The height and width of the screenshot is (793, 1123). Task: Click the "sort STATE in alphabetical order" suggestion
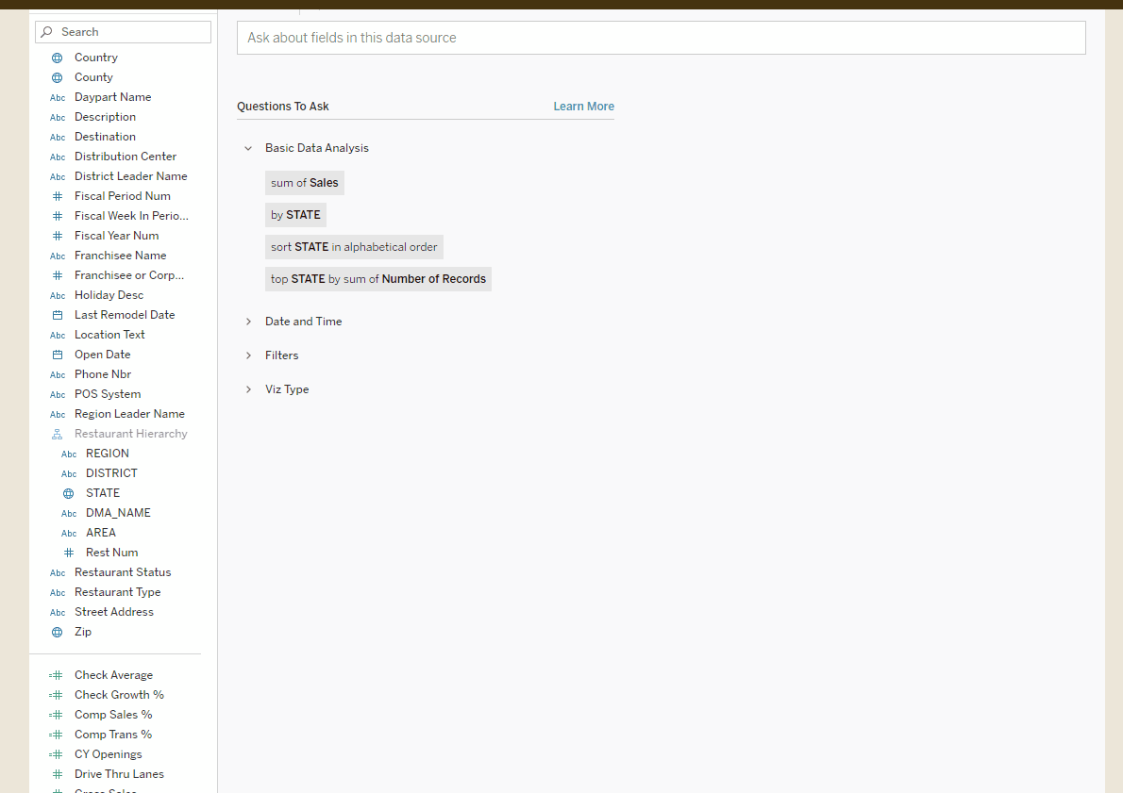pos(354,246)
